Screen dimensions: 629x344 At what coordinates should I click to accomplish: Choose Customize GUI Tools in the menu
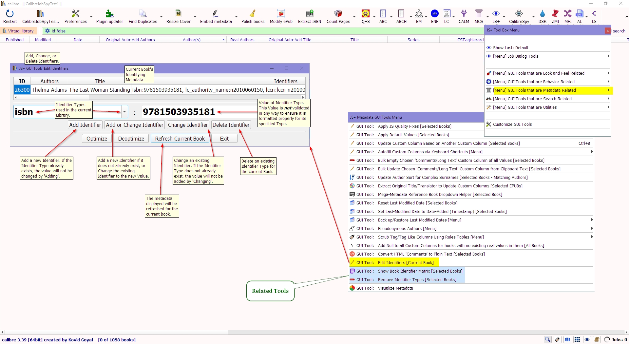tap(512, 124)
